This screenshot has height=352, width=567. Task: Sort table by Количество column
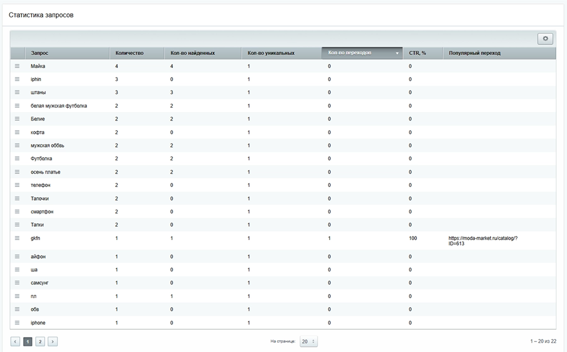pos(129,53)
